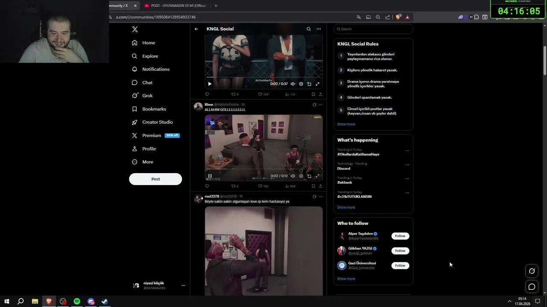This screenshot has height=307, width=547.
Task: Open more options on roxi3278's post
Action: pyautogui.click(x=321, y=197)
